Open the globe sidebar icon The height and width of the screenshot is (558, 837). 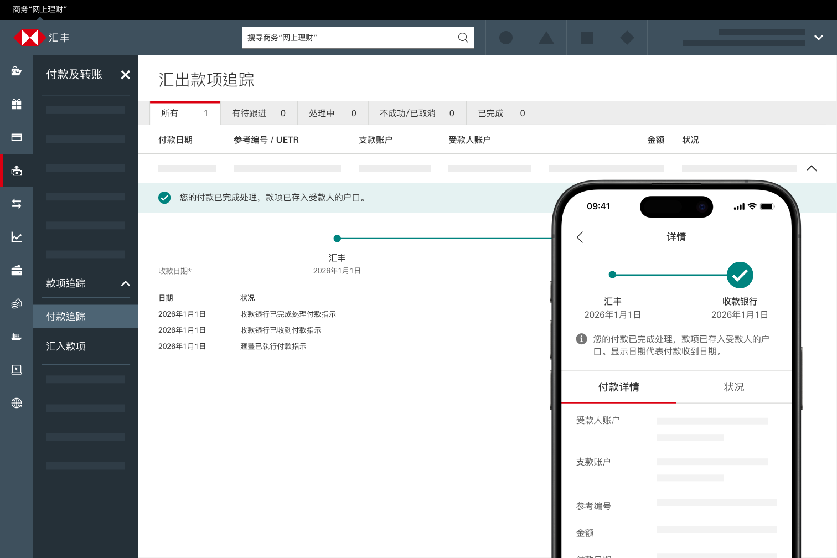coord(17,403)
